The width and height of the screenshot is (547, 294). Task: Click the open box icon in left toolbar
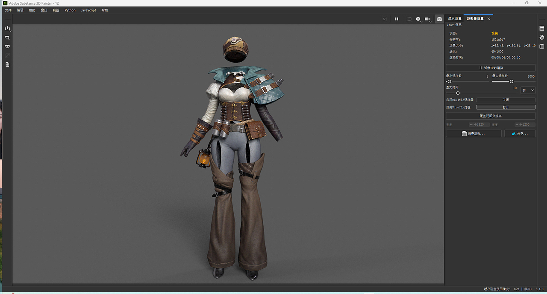point(7,46)
